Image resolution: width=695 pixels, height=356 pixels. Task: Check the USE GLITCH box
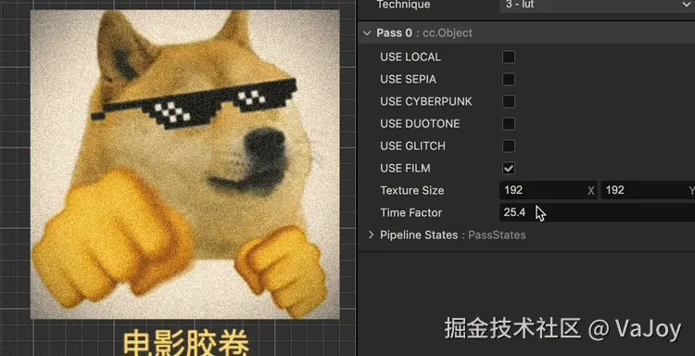(509, 146)
